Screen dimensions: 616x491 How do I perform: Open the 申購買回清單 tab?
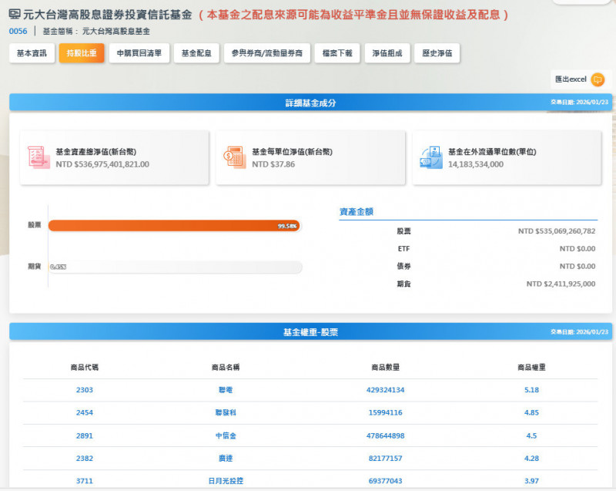pos(139,53)
